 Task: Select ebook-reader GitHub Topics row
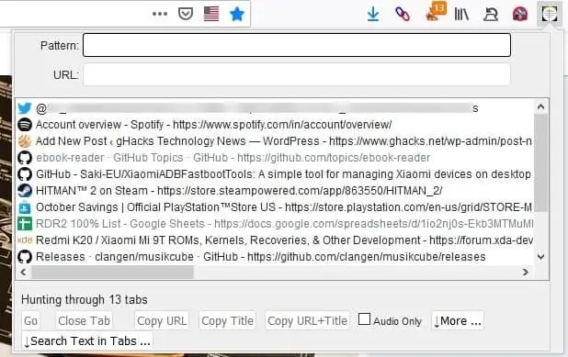point(275,158)
